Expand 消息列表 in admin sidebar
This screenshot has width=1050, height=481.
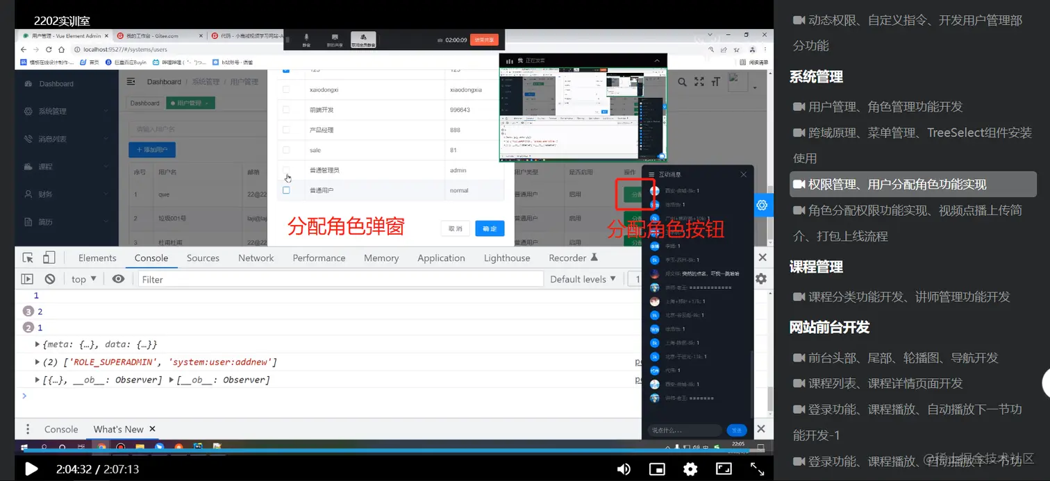coord(67,139)
